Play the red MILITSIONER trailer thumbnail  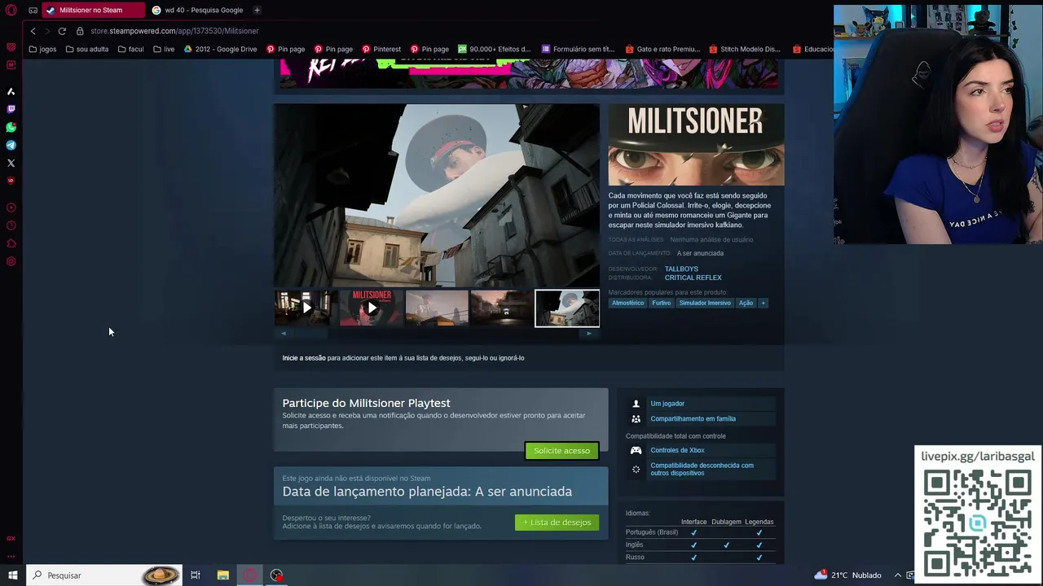point(372,308)
